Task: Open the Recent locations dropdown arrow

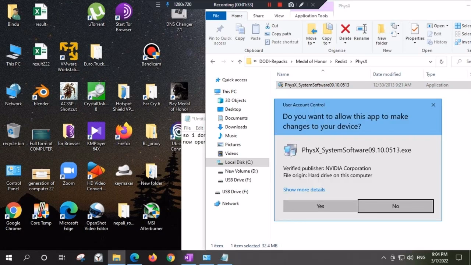Action: click(232, 61)
